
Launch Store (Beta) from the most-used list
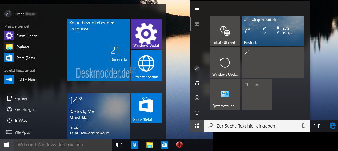tap(20, 58)
